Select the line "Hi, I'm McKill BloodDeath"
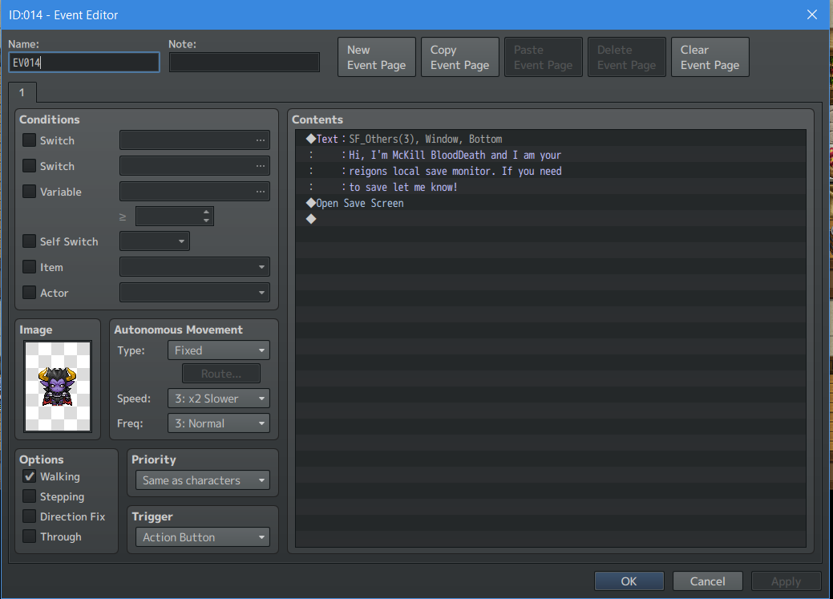 click(550, 155)
